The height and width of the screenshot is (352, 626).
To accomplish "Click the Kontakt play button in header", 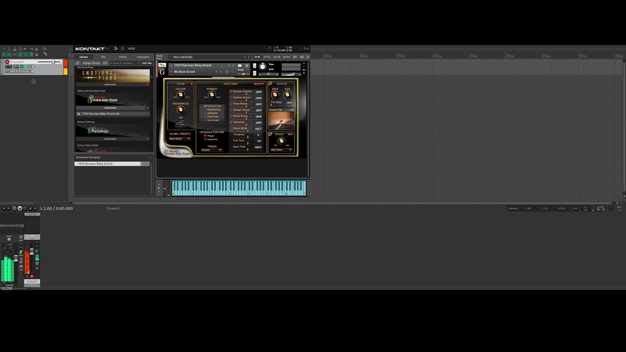I will [x=116, y=48].
